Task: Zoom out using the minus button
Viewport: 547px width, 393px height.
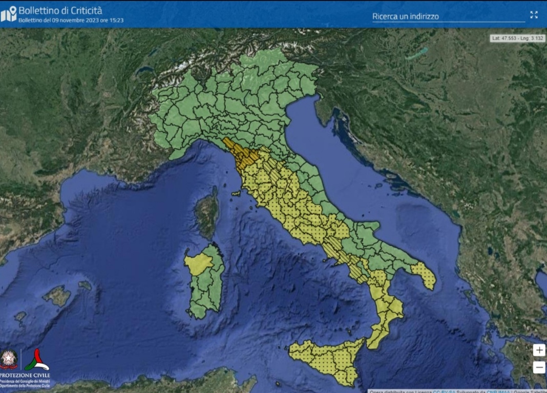Action: 539,367
